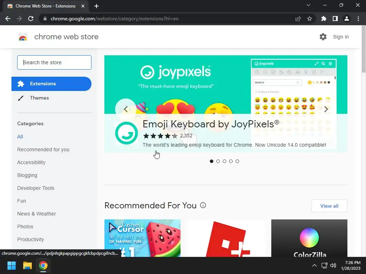Open Chrome's three-dot menu
366x274 pixels.
tap(358, 19)
